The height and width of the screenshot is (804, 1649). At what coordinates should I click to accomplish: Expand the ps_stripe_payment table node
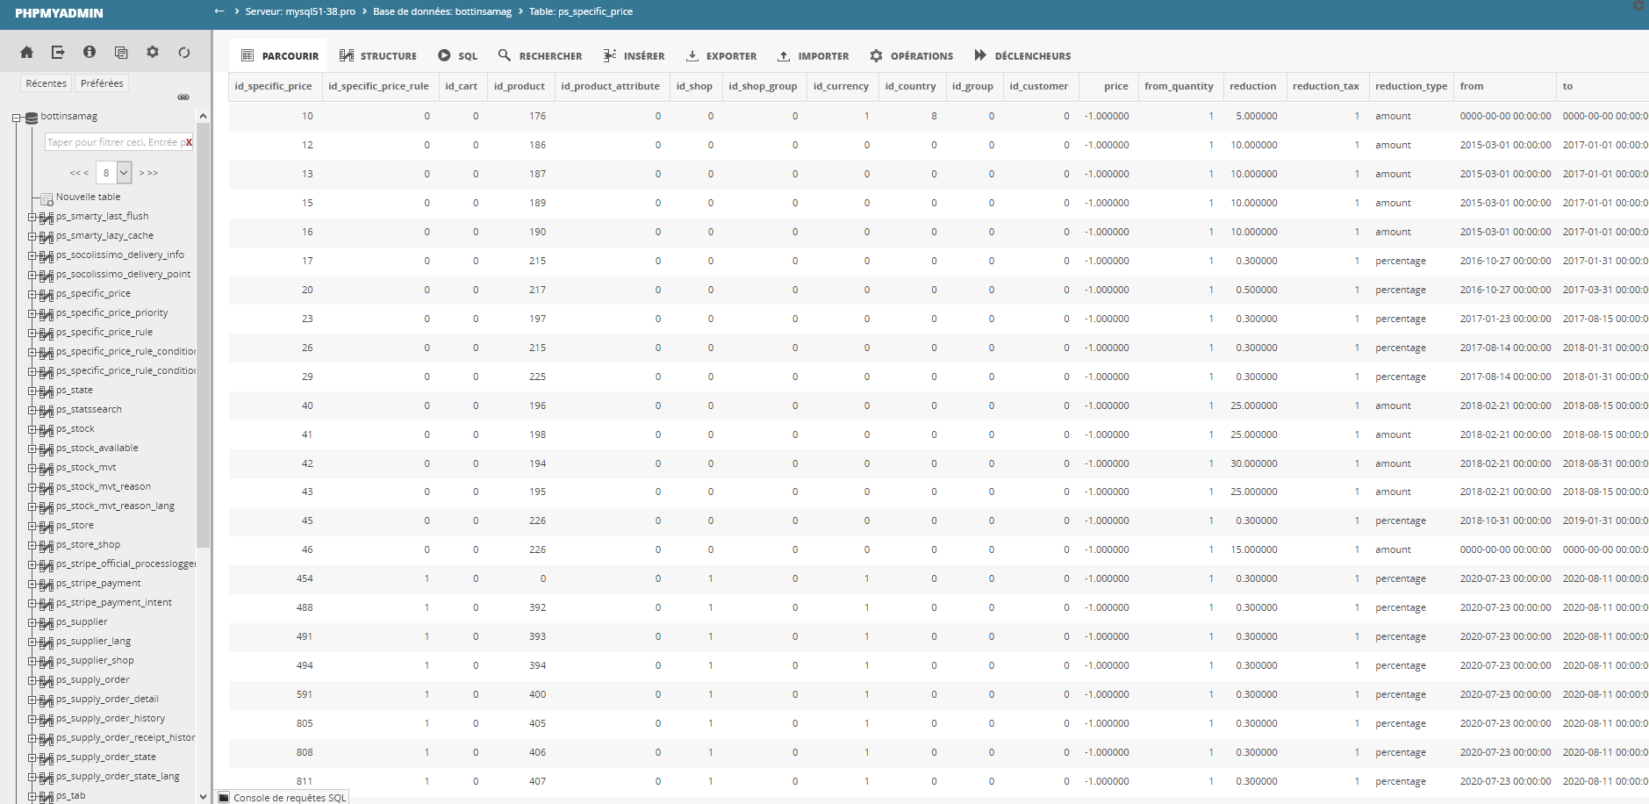coord(32,584)
